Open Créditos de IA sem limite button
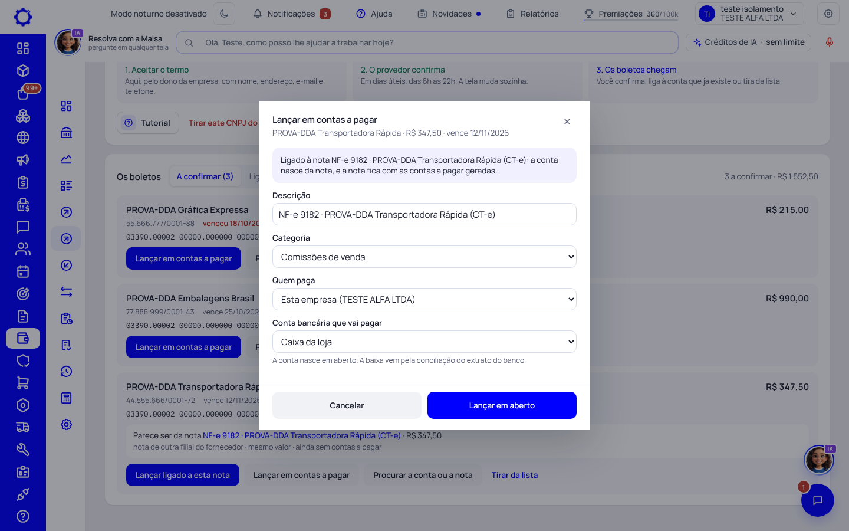849x531 pixels. (x=749, y=42)
